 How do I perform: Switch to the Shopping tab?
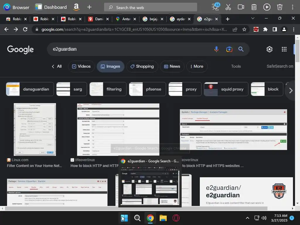tap(142, 67)
